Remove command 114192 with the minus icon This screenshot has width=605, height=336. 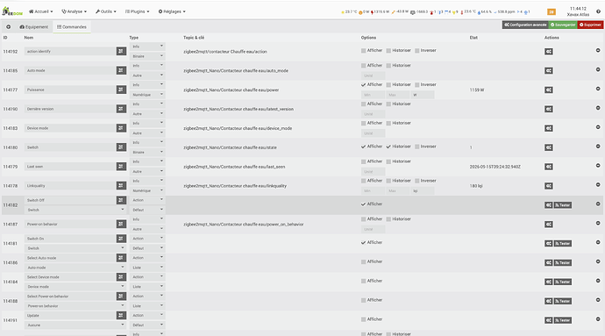[598, 50]
